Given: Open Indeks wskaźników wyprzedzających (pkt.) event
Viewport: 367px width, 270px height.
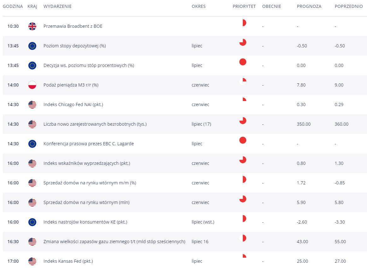Looking at the screenshot, I should (87, 163).
